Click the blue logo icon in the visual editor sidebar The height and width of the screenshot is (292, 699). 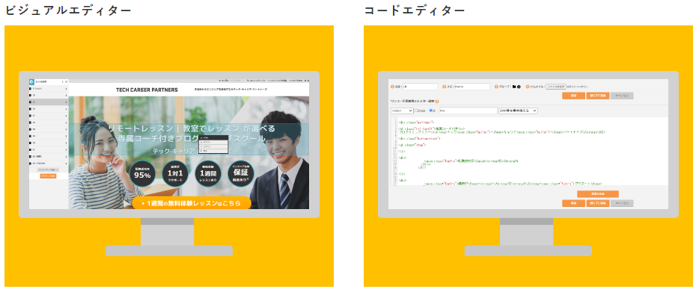(x=31, y=82)
